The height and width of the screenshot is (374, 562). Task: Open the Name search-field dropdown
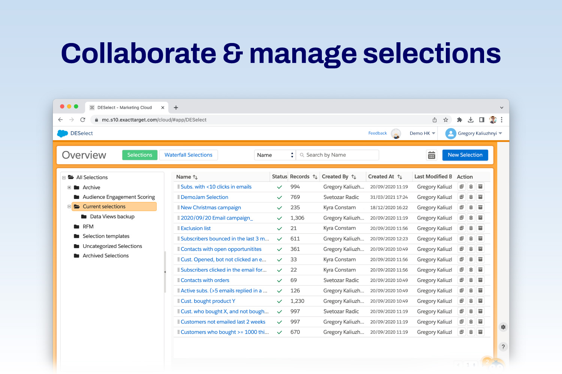275,155
